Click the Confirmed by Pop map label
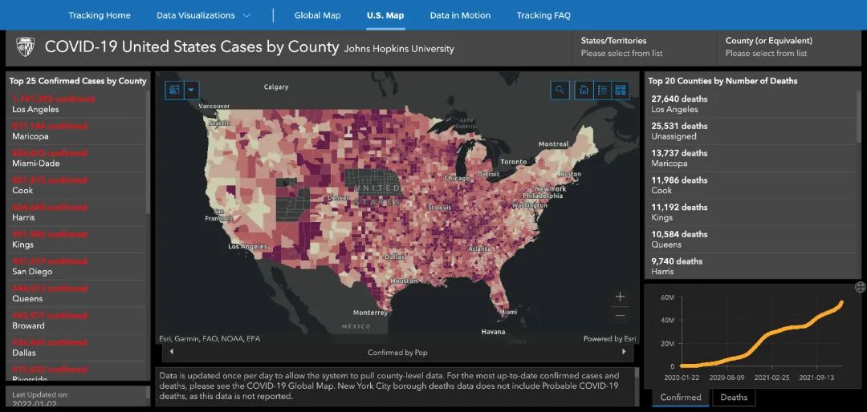The height and width of the screenshot is (412, 867). tap(397, 353)
